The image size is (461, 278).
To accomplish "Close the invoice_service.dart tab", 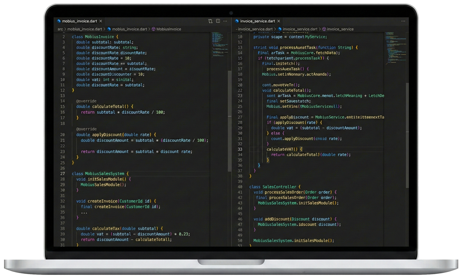I will point(279,21).
